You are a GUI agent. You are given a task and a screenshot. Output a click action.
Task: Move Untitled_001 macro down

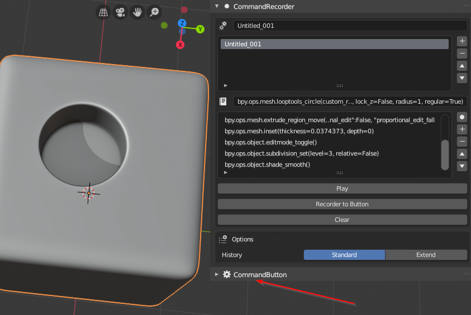point(462,78)
